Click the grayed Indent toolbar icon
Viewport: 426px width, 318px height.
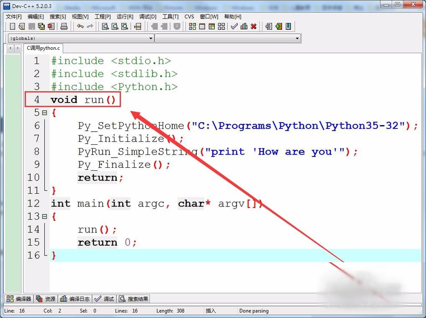[164, 26]
